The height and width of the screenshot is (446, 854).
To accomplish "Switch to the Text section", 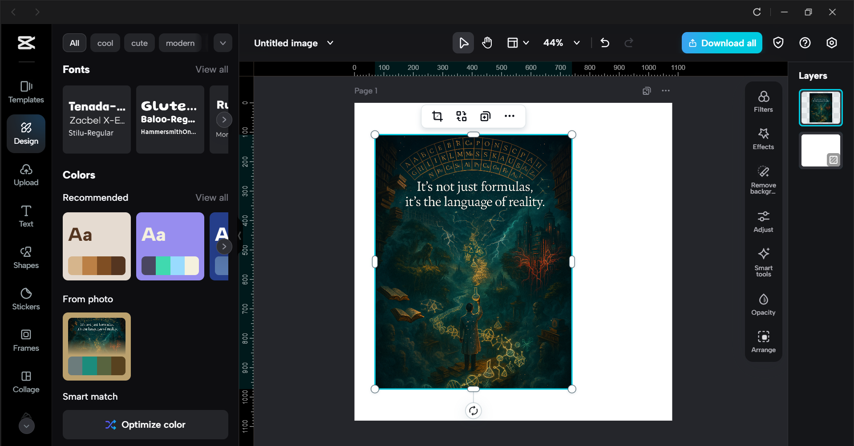I will pyautogui.click(x=26, y=216).
